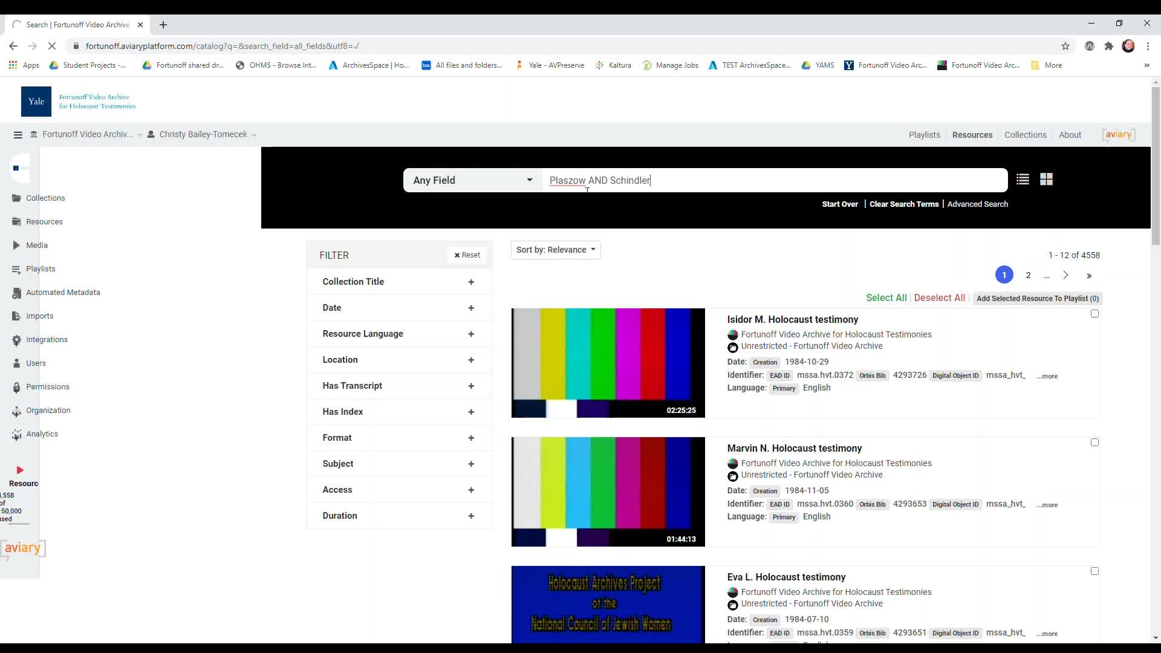The width and height of the screenshot is (1161, 653).
Task: Open browser extensions puzzle icon
Action: pos(1108,46)
